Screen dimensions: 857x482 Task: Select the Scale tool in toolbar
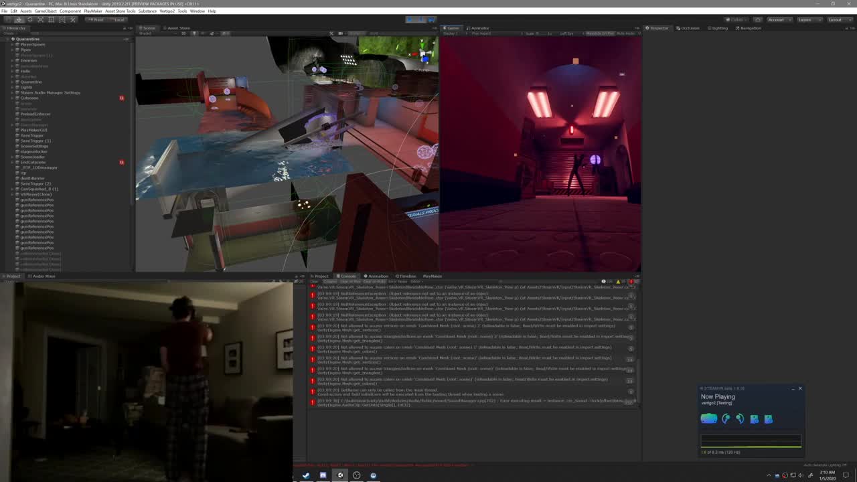coord(40,19)
